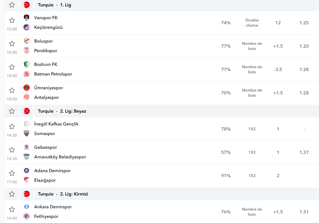Click the Ümraniyespor team badge
Image resolution: width=319 pixels, height=223 pixels.
point(27,88)
